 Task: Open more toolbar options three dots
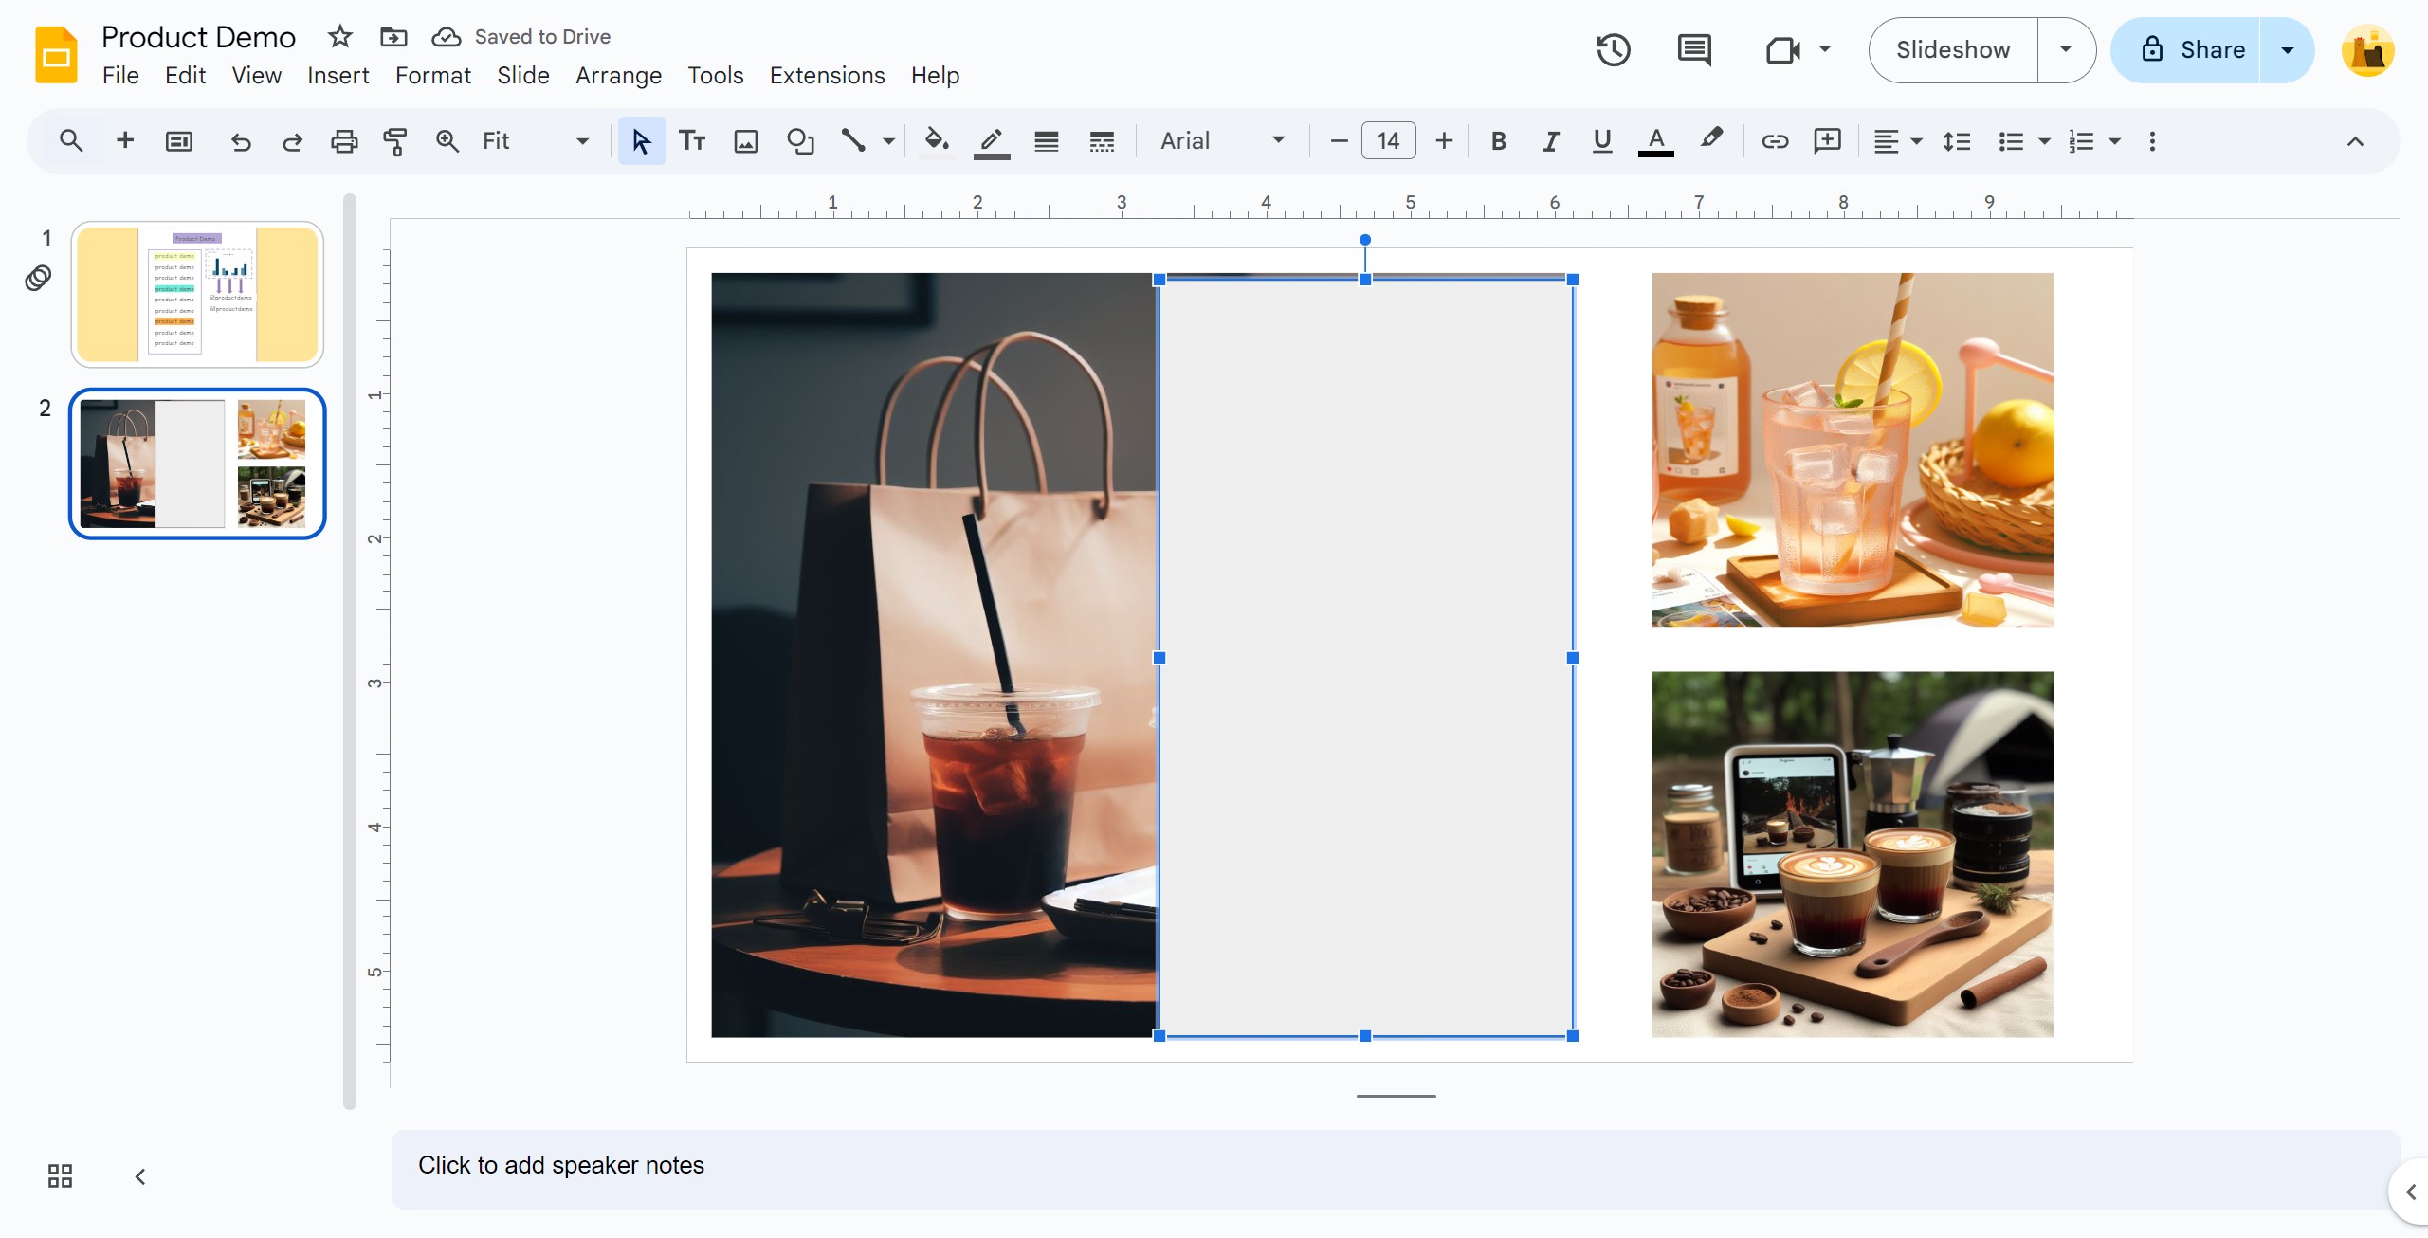[2152, 141]
